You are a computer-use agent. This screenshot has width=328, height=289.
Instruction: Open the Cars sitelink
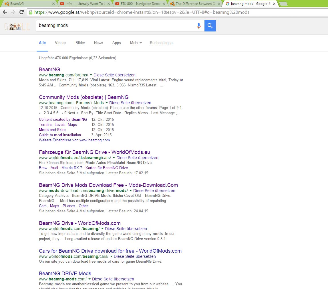coord(43,206)
